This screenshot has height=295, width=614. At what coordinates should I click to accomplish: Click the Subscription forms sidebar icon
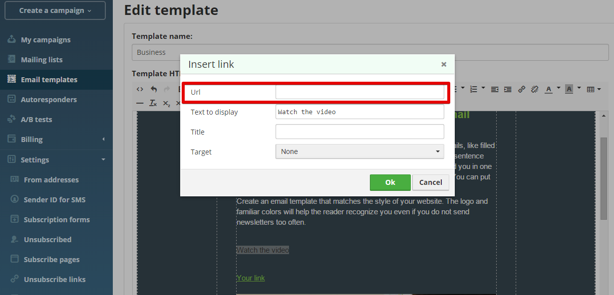[14, 219]
